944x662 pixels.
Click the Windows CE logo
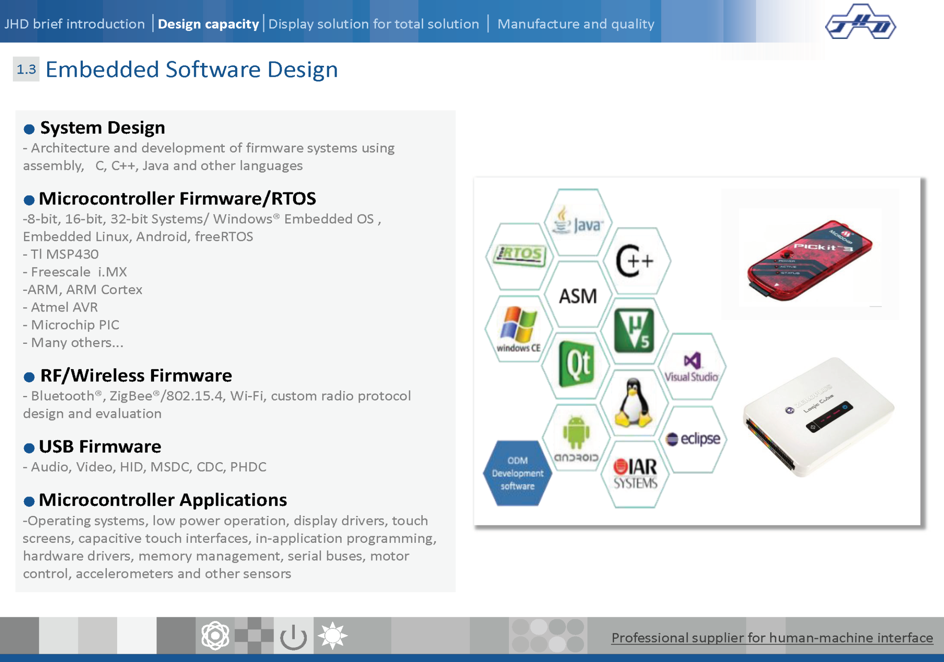point(518,329)
